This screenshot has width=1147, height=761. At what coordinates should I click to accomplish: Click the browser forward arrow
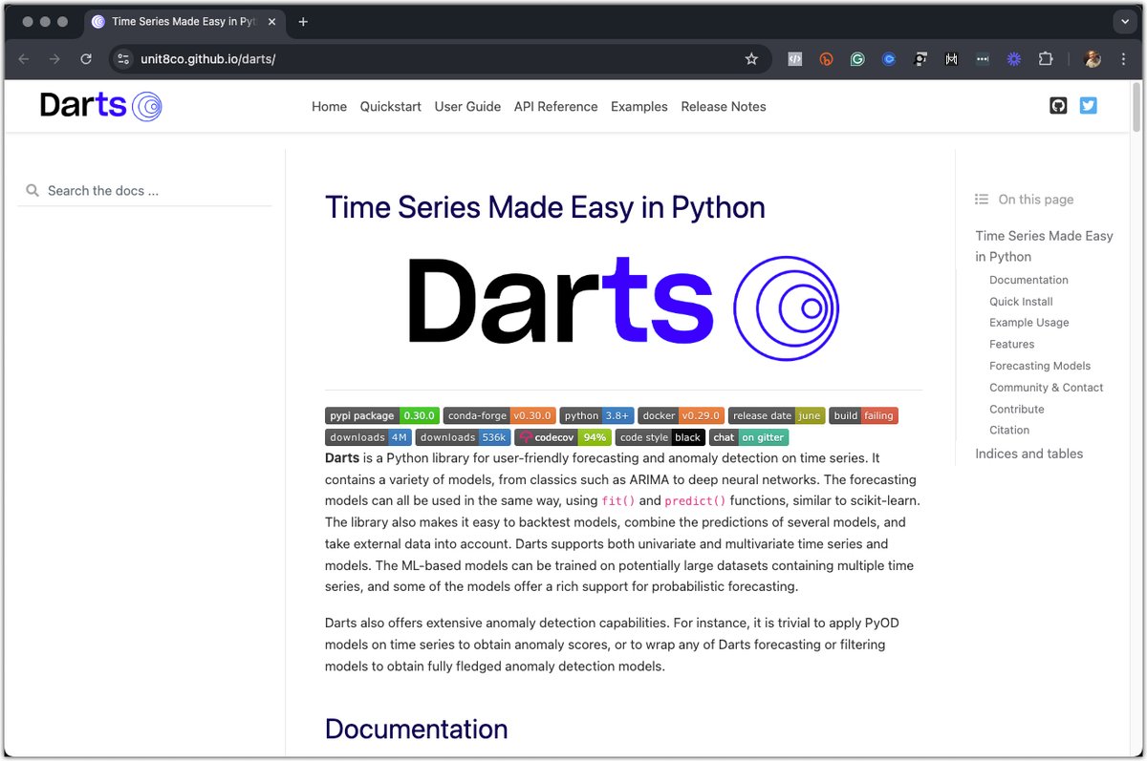tap(54, 59)
